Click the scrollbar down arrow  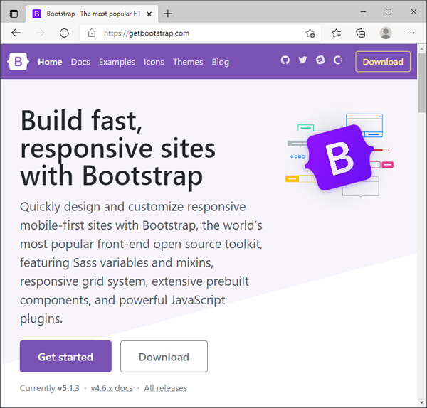[x=422, y=402]
